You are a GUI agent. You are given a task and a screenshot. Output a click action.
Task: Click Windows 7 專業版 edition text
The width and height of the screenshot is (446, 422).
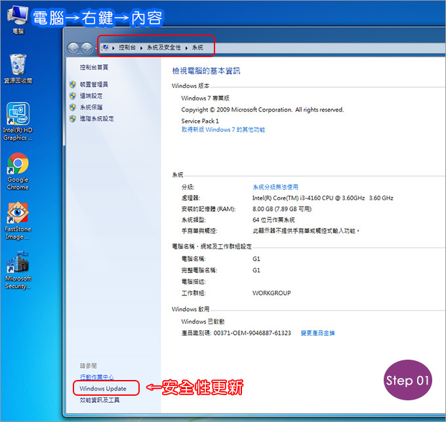pos(205,98)
